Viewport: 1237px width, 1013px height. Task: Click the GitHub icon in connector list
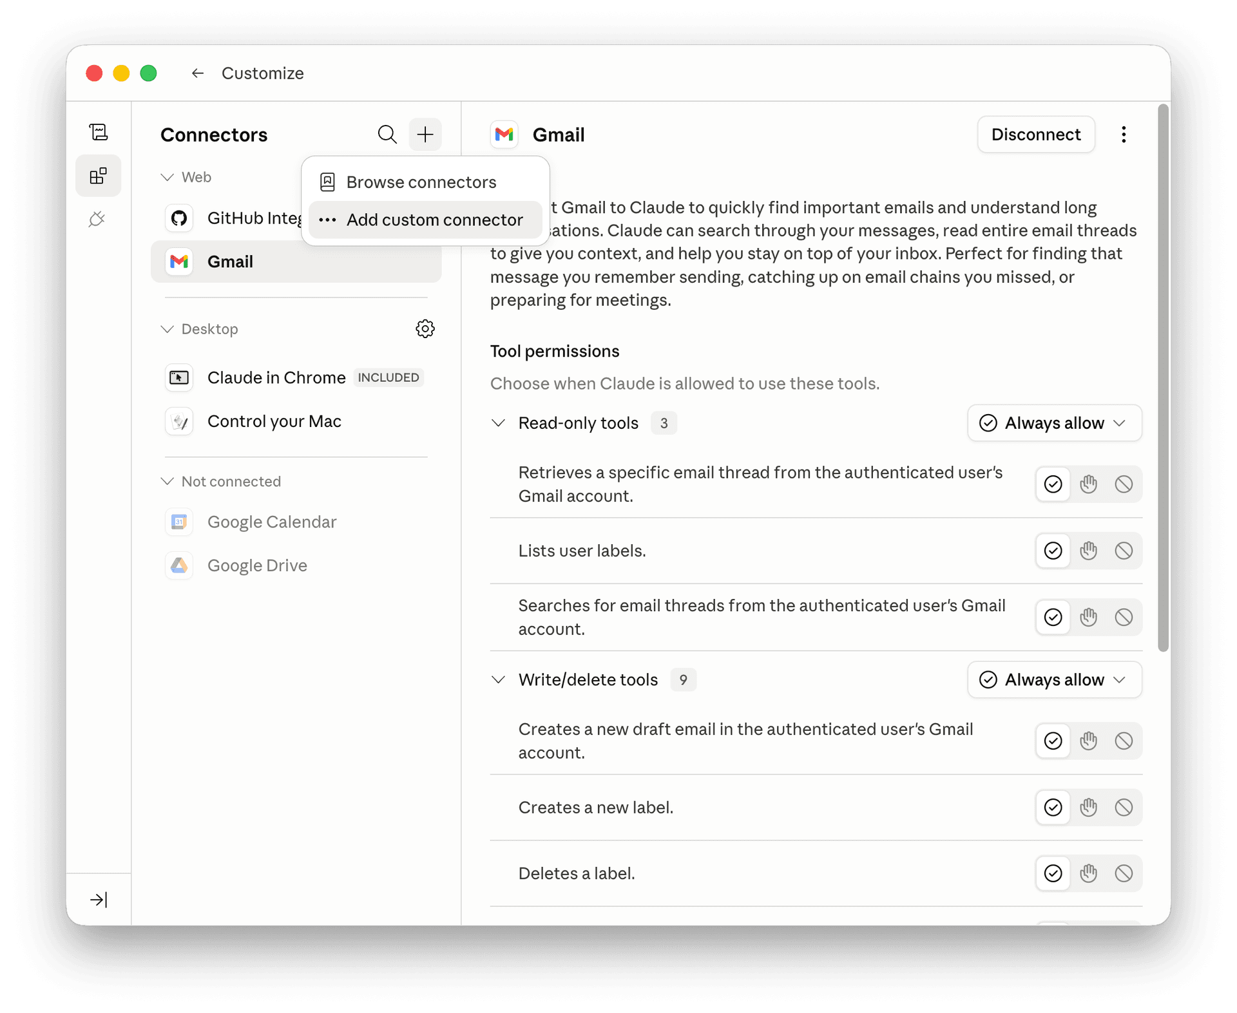179,218
